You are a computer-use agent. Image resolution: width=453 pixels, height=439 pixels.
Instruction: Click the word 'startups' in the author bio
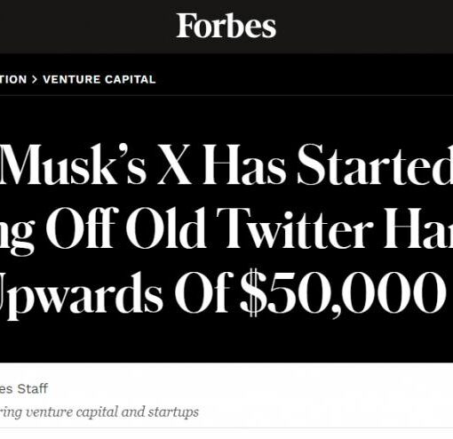point(173,412)
